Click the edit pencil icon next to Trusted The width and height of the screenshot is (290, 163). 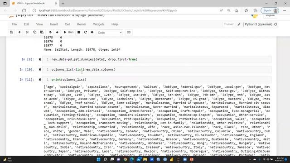point(239,24)
